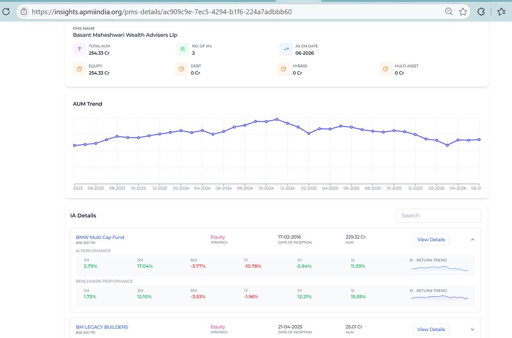The width and height of the screenshot is (512, 338).
Task: Select the benchmark 5Y return 12.21%
Action: pyautogui.click(x=304, y=296)
